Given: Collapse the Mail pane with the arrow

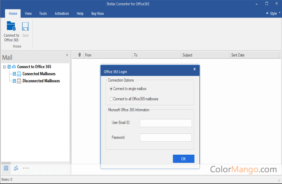Looking at the screenshot, I should pyautogui.click(x=67, y=55).
